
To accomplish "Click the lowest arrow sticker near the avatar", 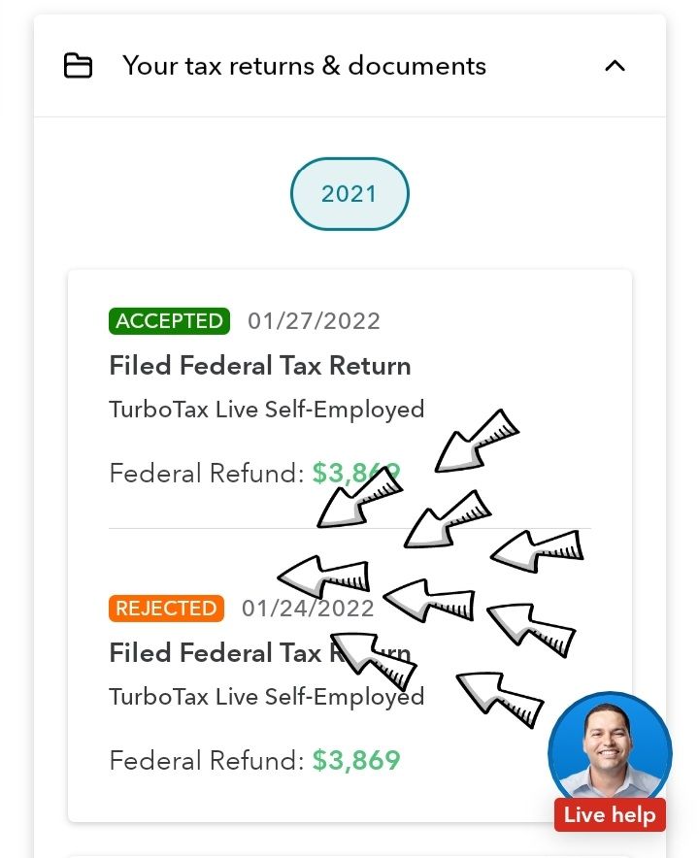I will (x=500, y=700).
